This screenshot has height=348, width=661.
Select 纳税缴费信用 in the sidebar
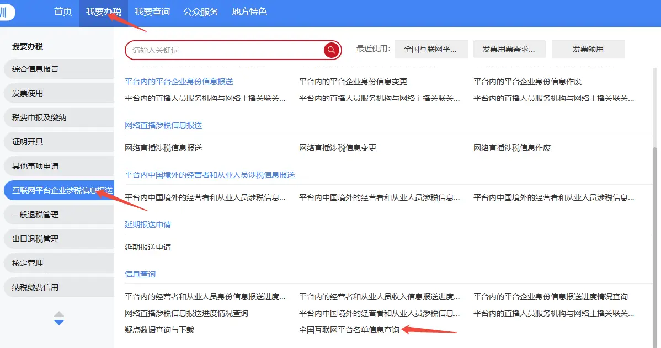35,287
